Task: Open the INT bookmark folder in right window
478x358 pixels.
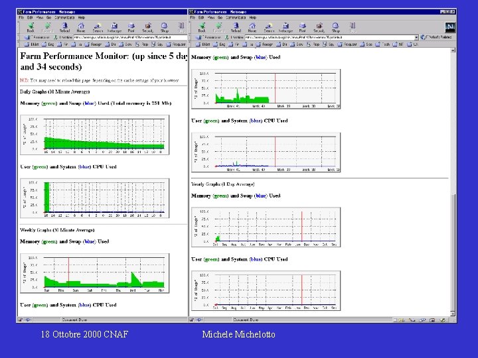Action: (x=398, y=44)
